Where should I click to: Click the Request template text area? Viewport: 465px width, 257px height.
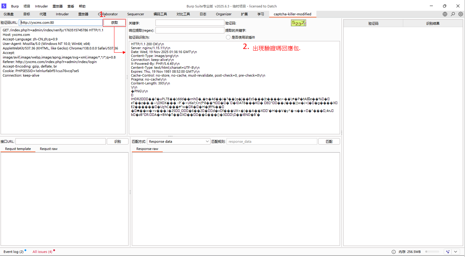[x=65, y=199]
